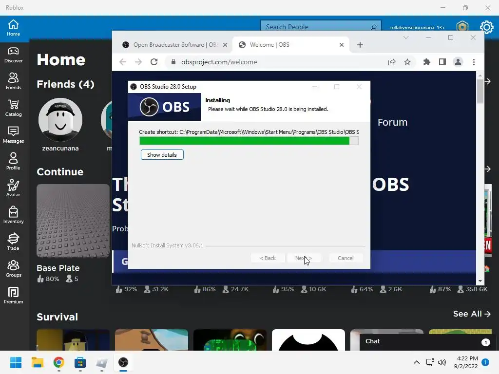Open File Explorer from taskbar
Viewport: 499px width, 374px height.
pyautogui.click(x=37, y=362)
